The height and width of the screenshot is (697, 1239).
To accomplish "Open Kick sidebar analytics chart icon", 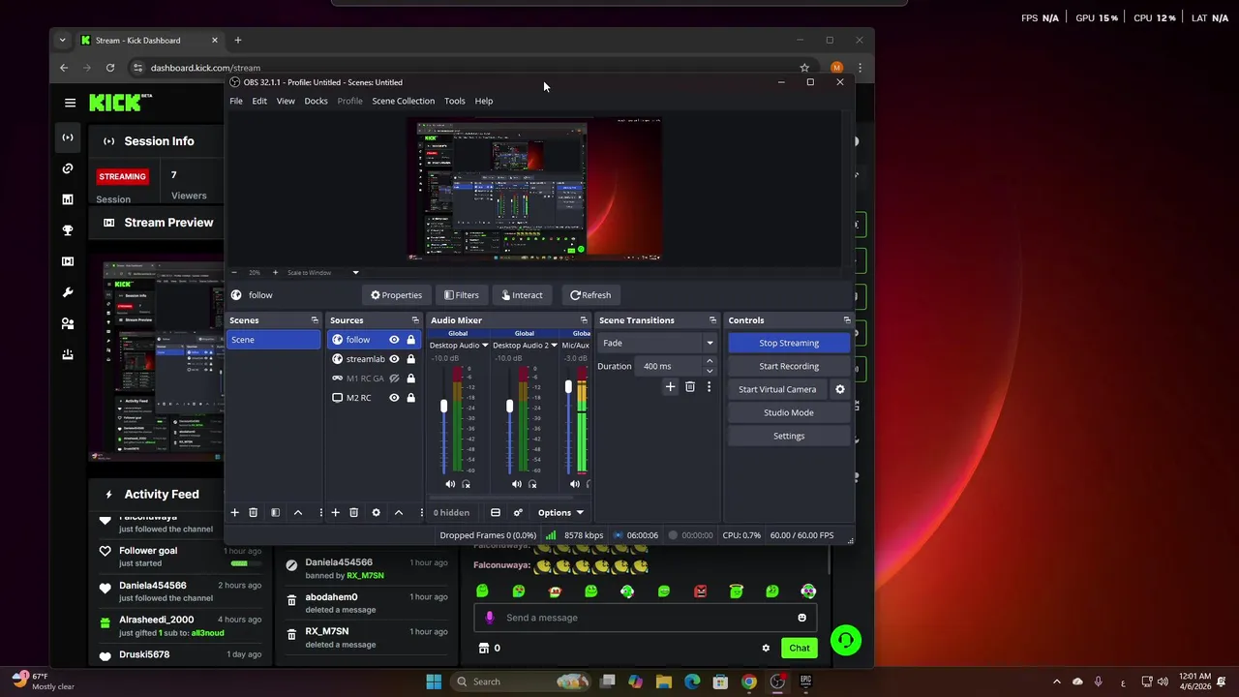I will pos(68,199).
